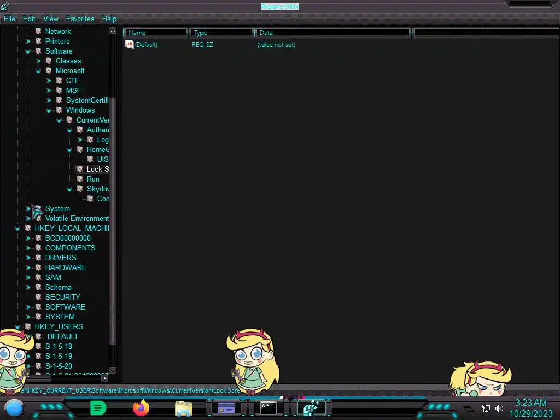Select the S-1-5-18 key

coord(59,346)
